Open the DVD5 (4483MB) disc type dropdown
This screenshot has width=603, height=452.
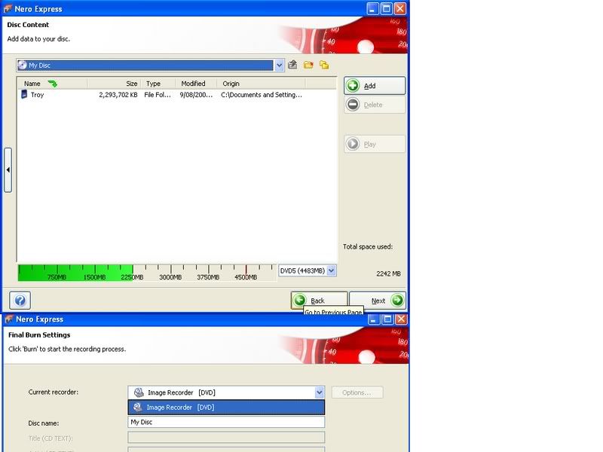(x=332, y=270)
